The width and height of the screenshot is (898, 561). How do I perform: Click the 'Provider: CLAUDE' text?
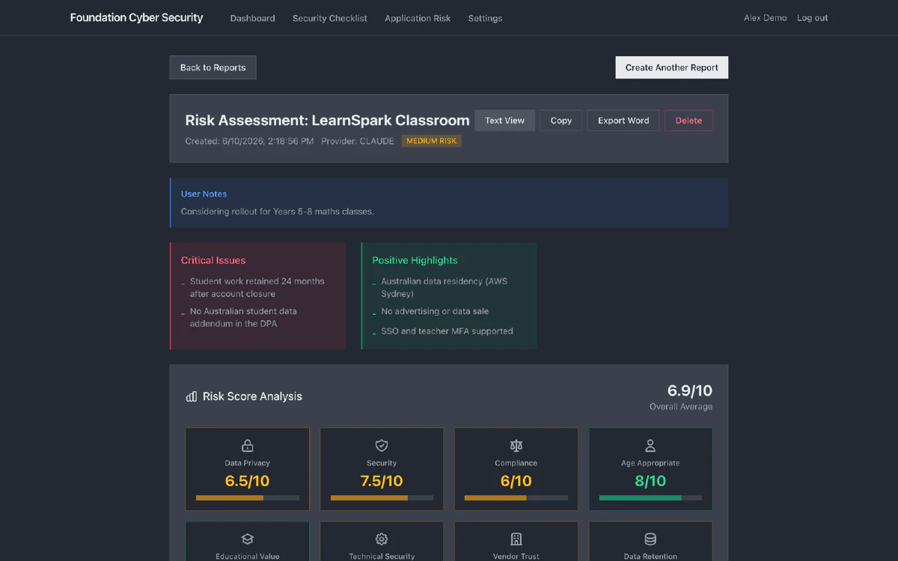pyautogui.click(x=358, y=141)
